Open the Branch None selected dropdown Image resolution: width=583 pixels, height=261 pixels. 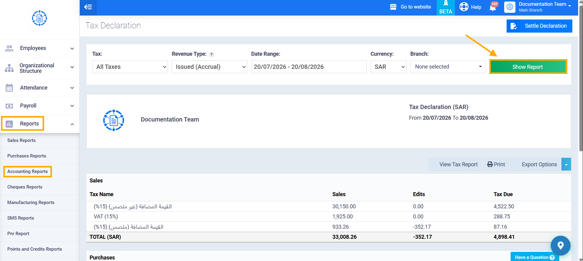click(x=448, y=67)
